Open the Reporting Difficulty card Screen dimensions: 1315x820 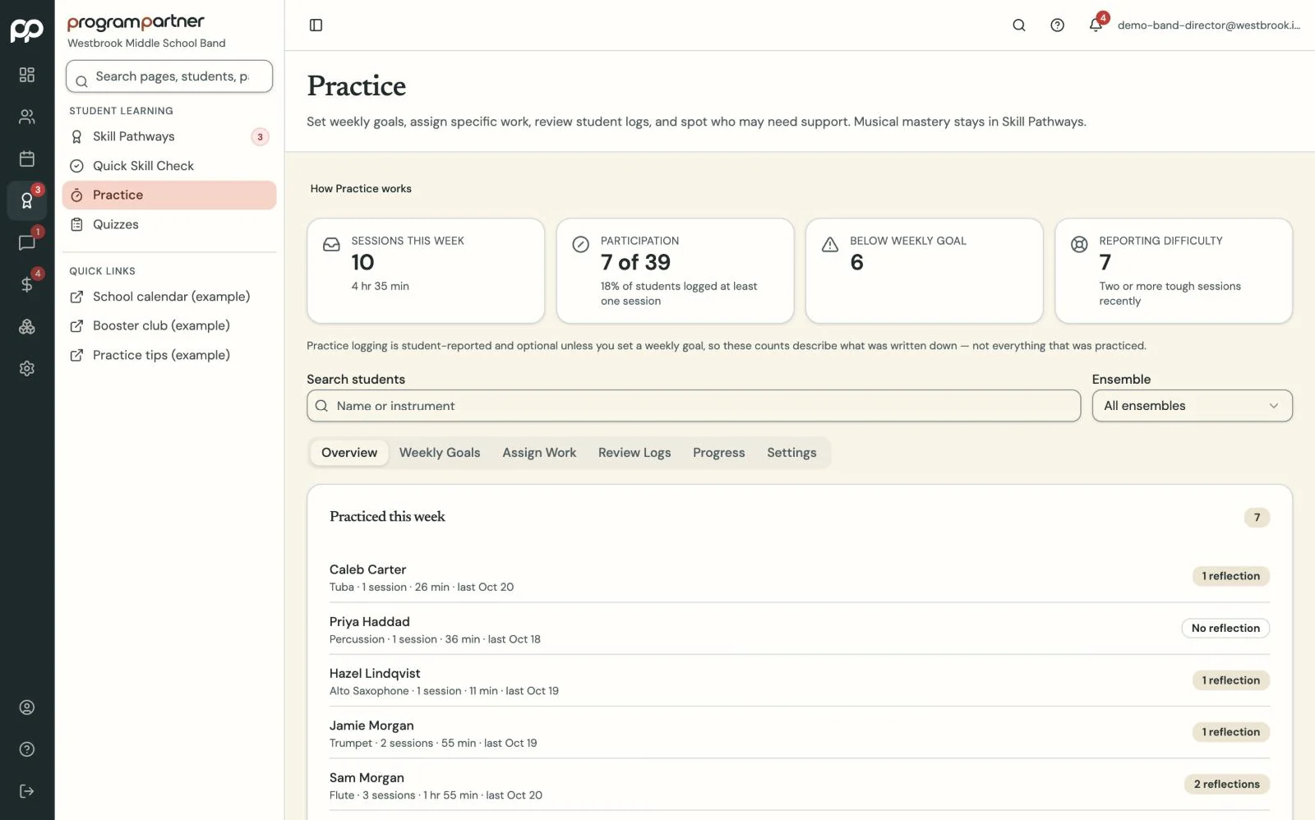pos(1174,271)
